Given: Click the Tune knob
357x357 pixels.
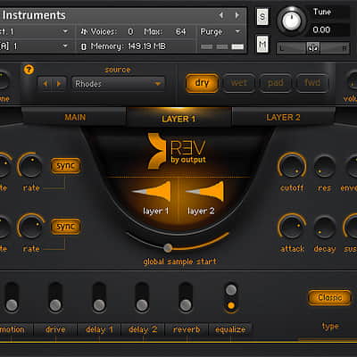Looking at the screenshot, I should 291,21.
